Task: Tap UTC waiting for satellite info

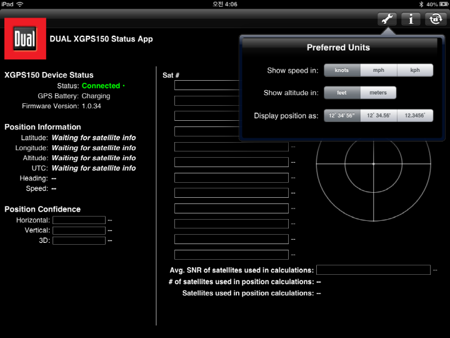Action: point(94,168)
